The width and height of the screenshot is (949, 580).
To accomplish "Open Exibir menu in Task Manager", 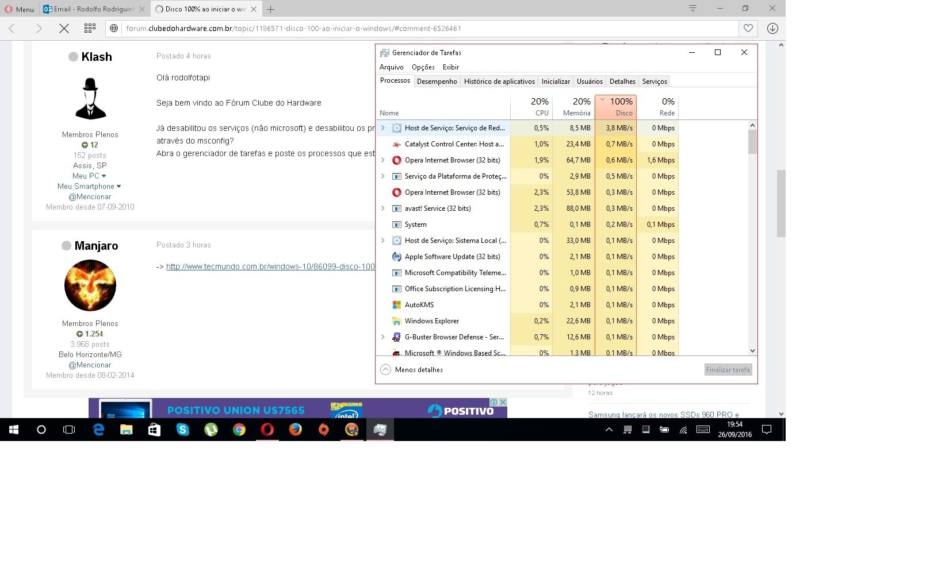I will tap(450, 67).
